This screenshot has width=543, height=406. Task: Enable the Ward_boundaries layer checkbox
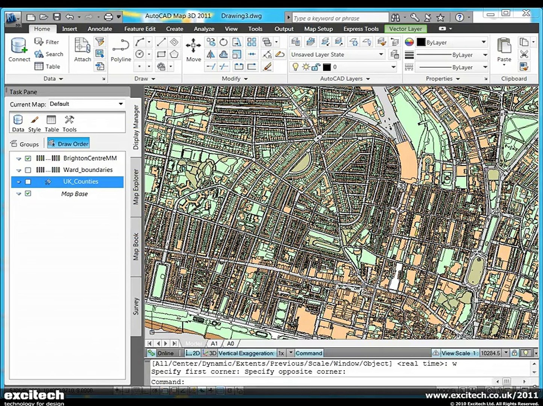coord(28,170)
